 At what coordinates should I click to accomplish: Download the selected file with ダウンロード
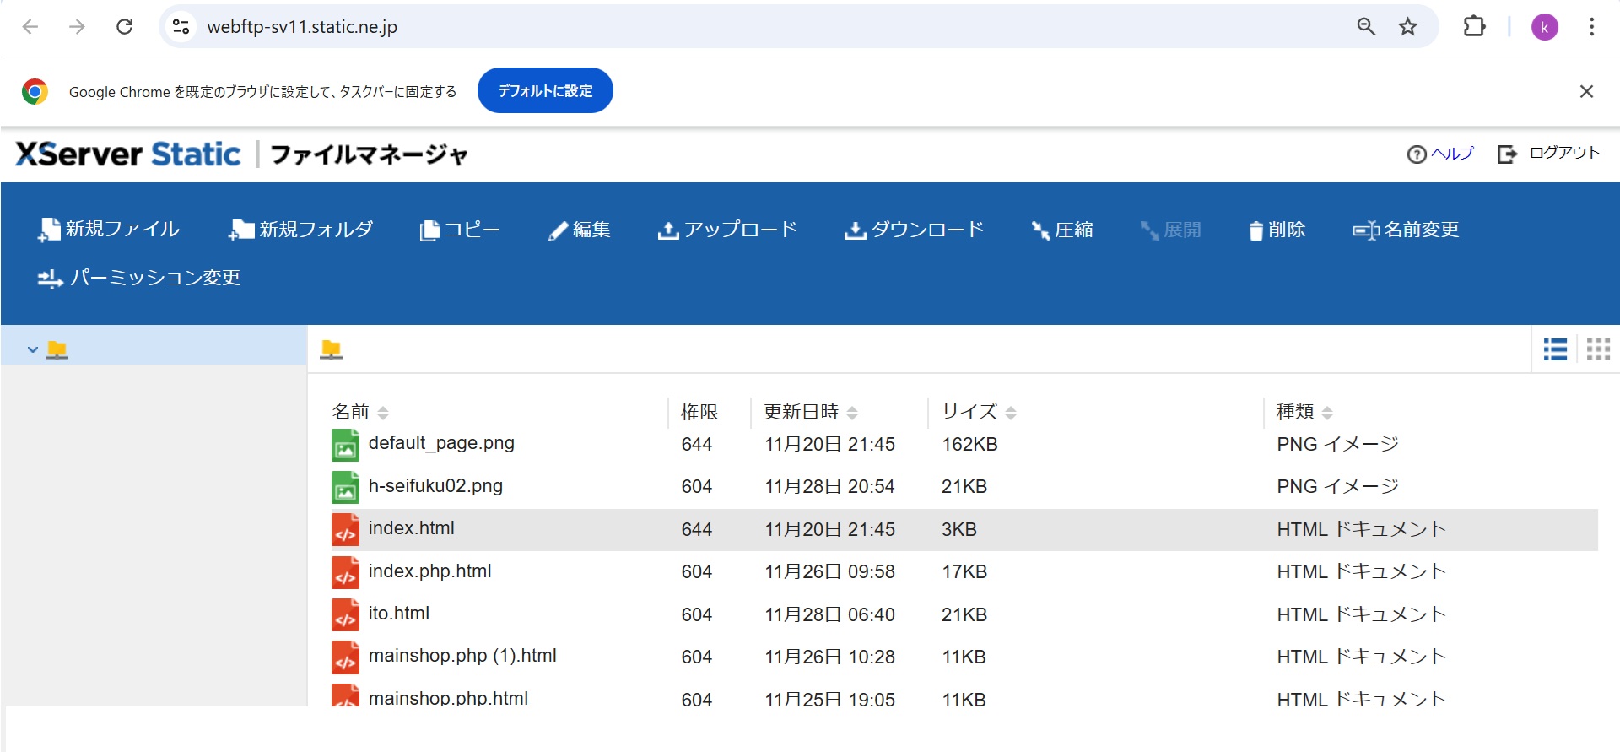point(914,230)
